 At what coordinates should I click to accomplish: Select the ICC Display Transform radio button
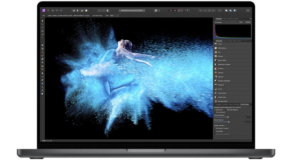pos(215,128)
